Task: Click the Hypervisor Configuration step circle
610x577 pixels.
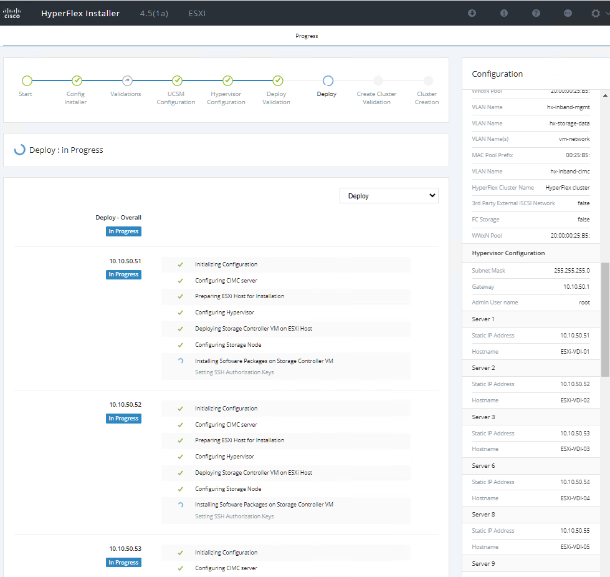Action: point(227,80)
